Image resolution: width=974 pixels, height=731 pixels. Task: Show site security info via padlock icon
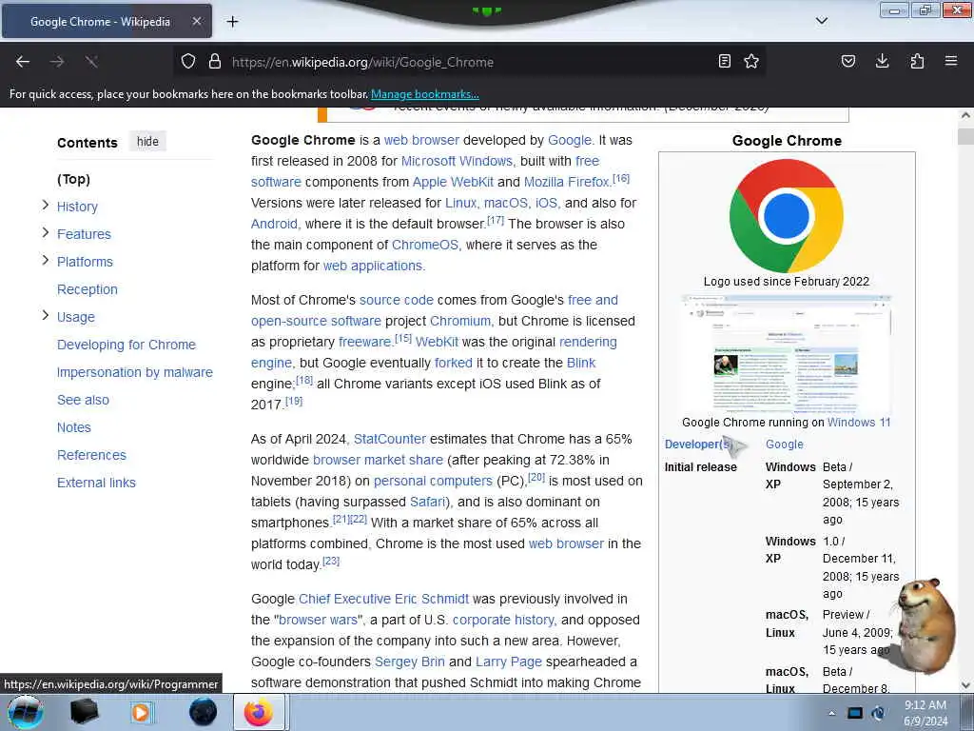click(x=215, y=62)
